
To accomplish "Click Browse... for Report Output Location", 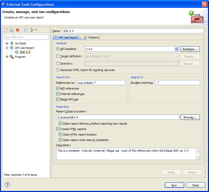I will (x=190, y=117).
